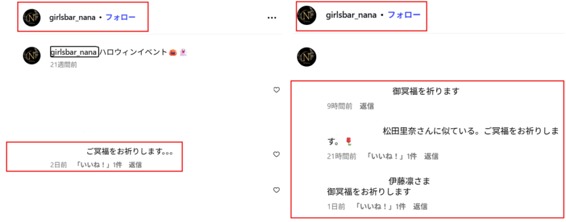566x222 pixels.
Task: Open the profile avatar in the left post header
Action: (x=32, y=17)
